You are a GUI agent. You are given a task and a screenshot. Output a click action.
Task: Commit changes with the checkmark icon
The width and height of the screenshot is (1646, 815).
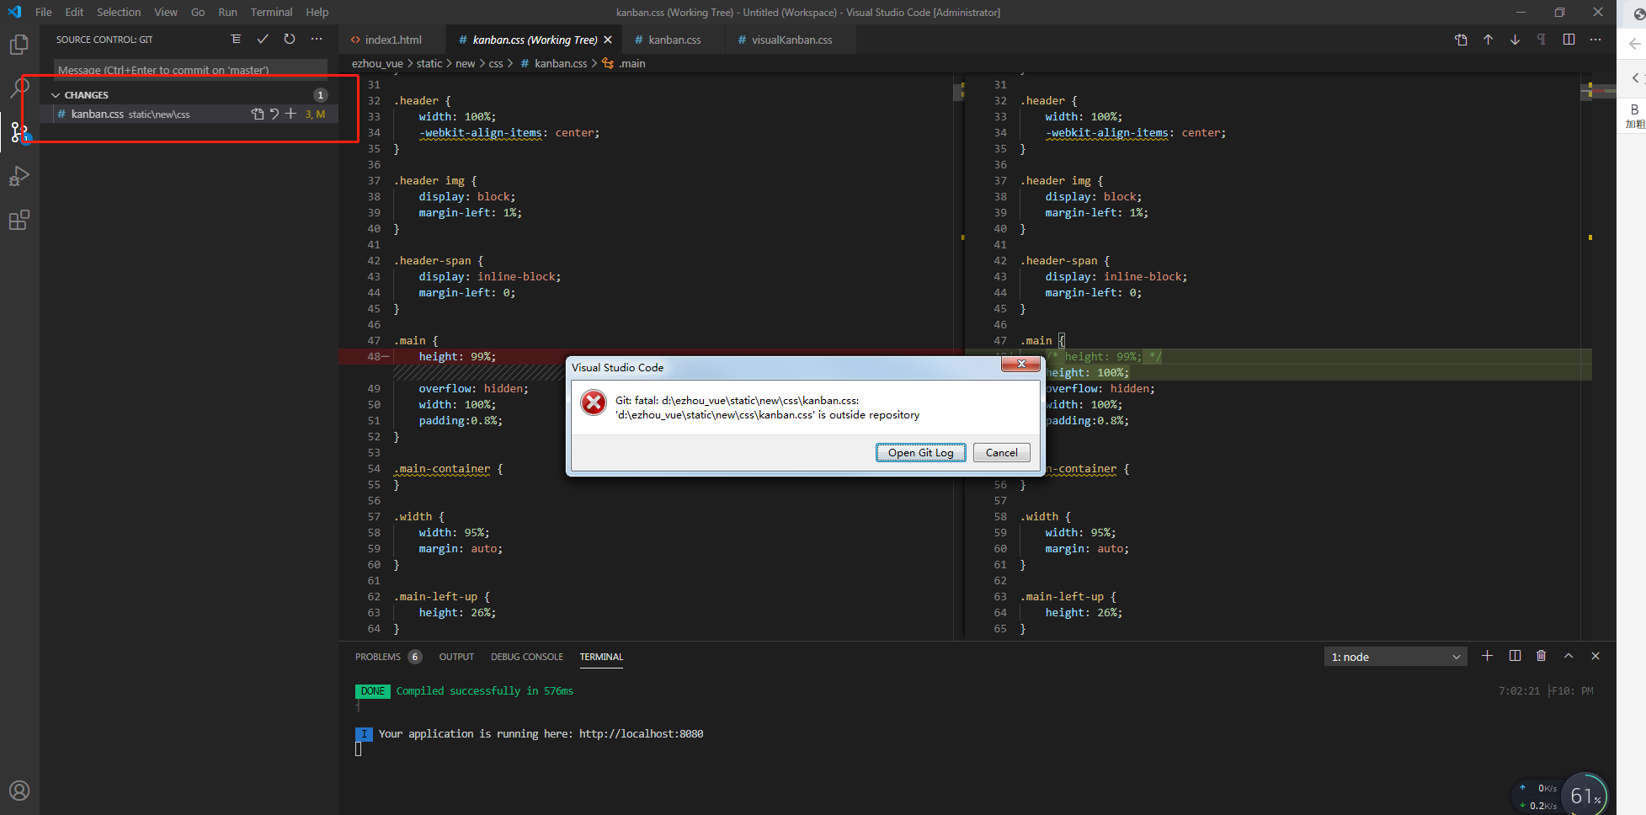(x=263, y=39)
